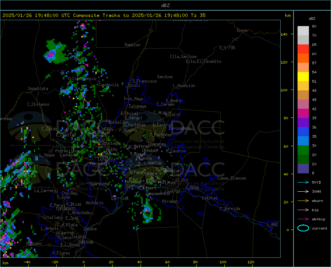Image resolution: width=331 pixels, height=267 pixels.
Task: Select the 60 dBZ red swatch
Action: point(303,49)
